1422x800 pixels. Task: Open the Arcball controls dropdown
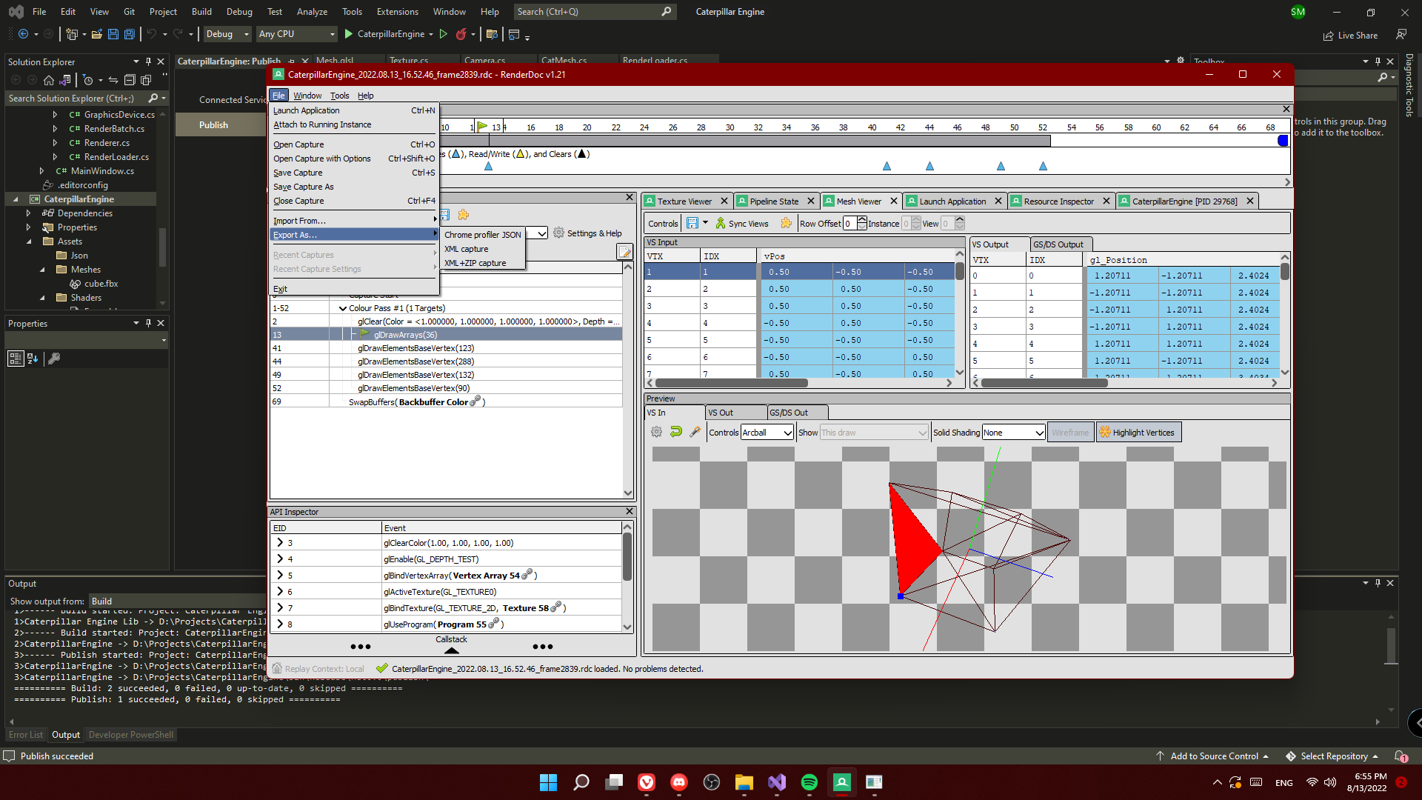(x=767, y=433)
